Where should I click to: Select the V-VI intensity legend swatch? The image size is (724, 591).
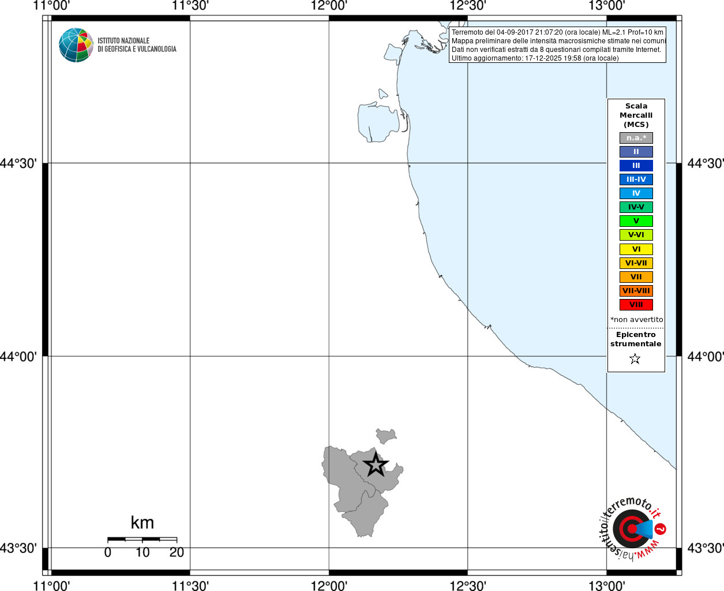point(636,235)
